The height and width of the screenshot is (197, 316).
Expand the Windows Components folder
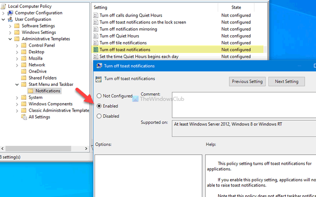tap(17, 104)
